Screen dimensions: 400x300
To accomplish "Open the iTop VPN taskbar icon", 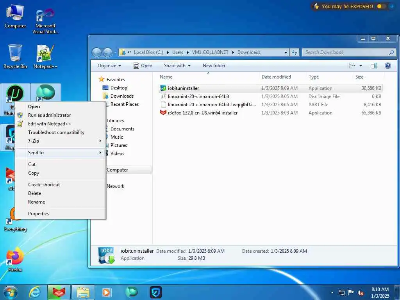I will (155, 292).
